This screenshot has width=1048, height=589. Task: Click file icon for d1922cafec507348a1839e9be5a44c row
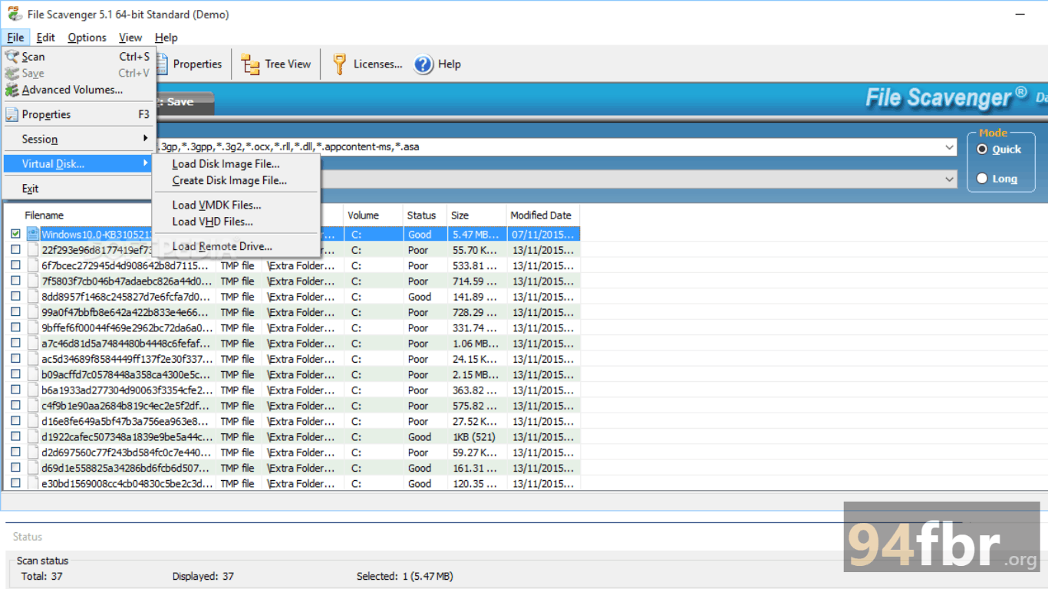33,436
